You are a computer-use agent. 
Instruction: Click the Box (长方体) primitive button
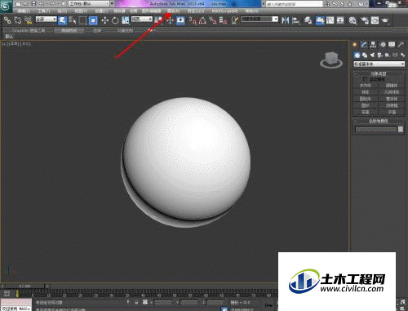coord(366,86)
